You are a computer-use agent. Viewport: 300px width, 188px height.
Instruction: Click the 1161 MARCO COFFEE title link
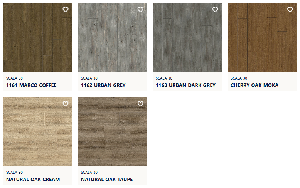31,85
